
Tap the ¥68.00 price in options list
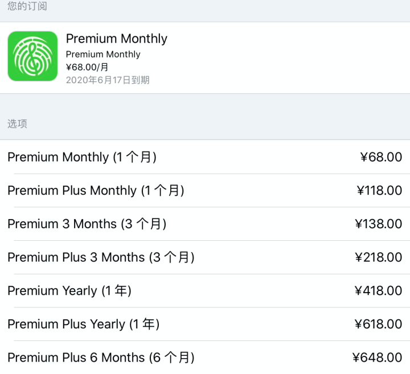[381, 157]
